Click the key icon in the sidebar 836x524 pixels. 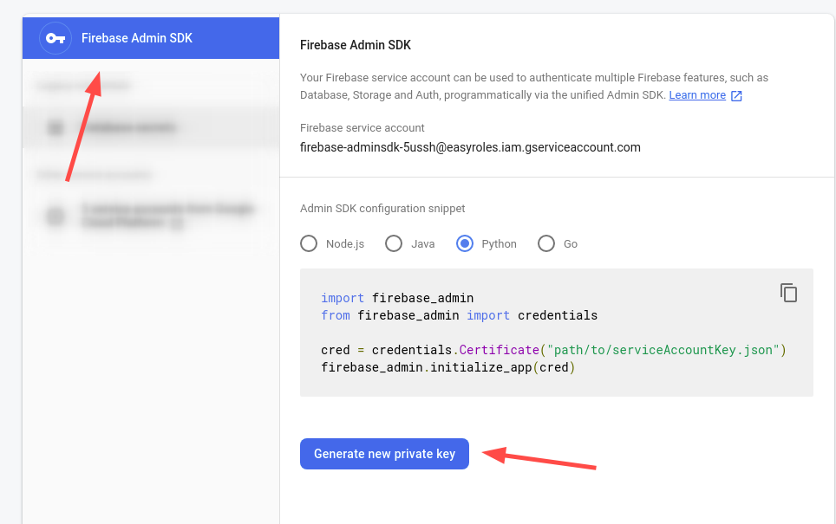(x=56, y=38)
